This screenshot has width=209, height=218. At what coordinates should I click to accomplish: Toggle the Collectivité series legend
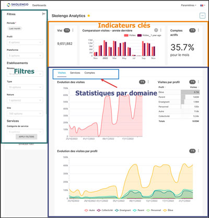[105, 210]
